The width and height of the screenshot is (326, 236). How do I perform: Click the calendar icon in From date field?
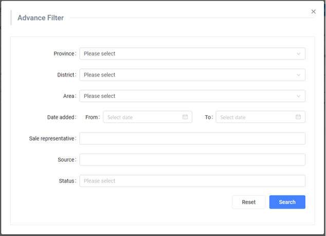coord(185,117)
